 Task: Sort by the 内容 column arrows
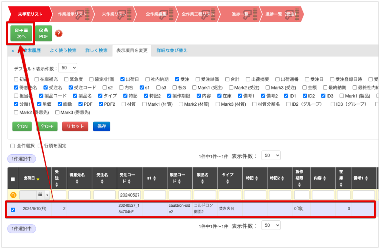click(x=324, y=178)
